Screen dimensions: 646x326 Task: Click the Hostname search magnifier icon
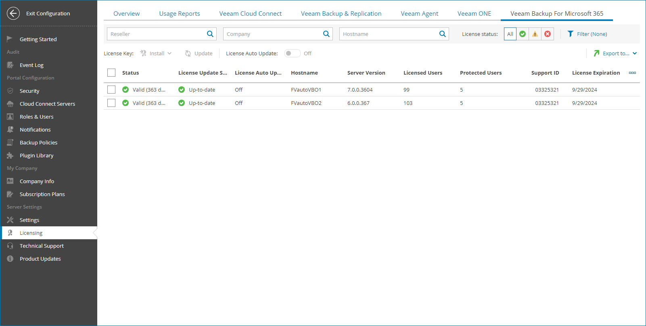442,34
